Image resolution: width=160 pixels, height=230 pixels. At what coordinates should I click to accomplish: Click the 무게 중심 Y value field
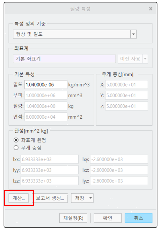coord(126,95)
